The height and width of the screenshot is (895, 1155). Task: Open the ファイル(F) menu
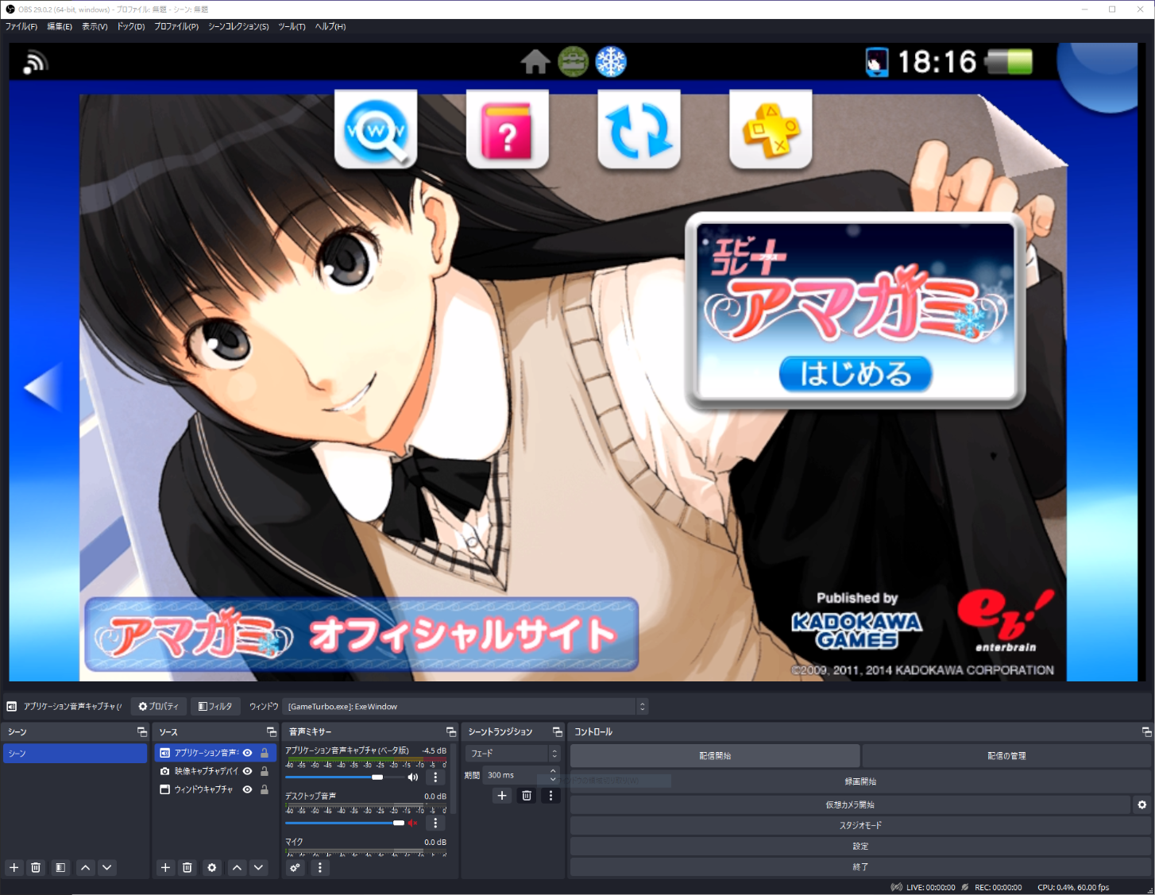21,26
